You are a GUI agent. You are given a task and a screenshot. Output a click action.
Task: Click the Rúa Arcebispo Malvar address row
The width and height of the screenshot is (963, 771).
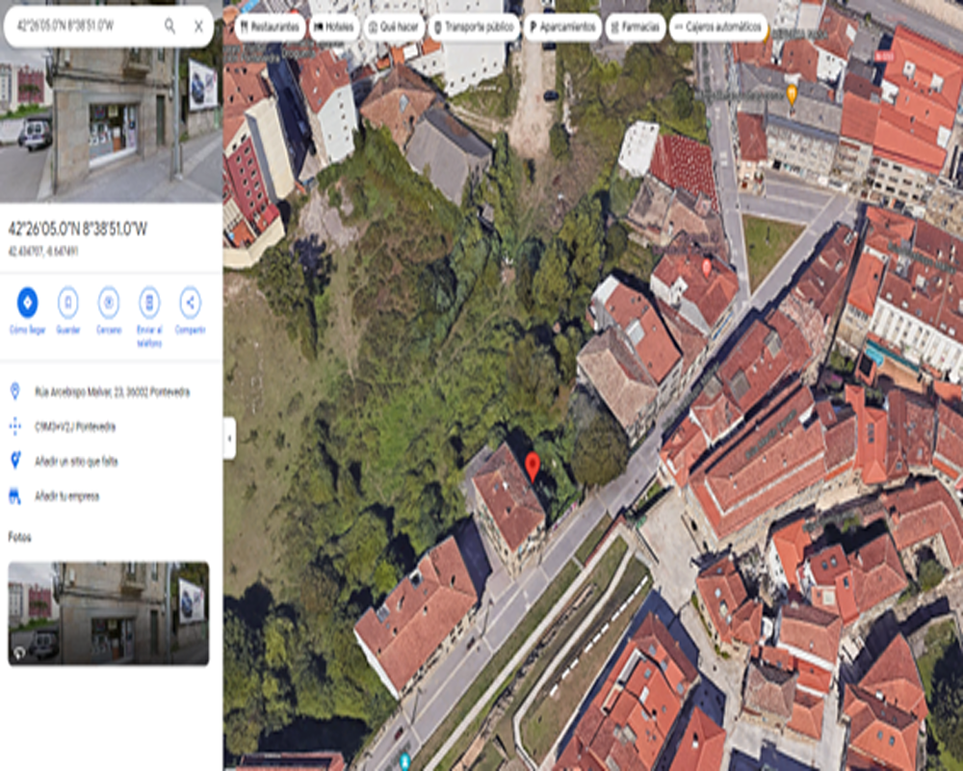click(112, 392)
